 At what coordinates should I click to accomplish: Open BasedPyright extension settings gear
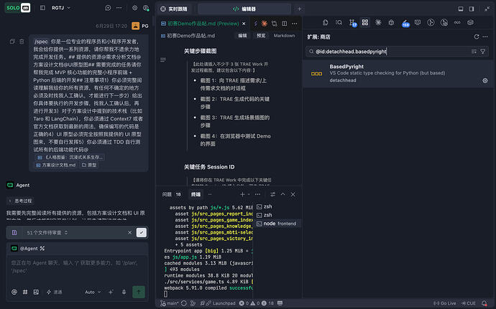tap(485, 81)
